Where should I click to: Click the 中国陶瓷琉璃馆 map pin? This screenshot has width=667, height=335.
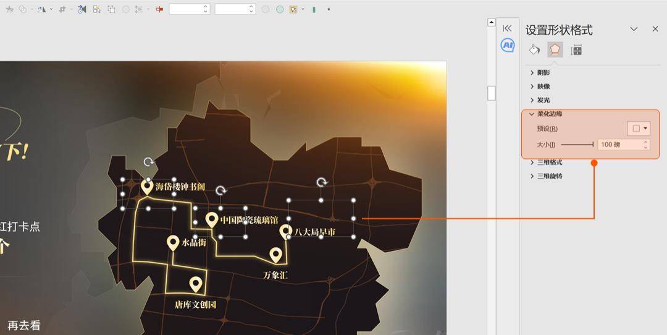[x=212, y=219]
